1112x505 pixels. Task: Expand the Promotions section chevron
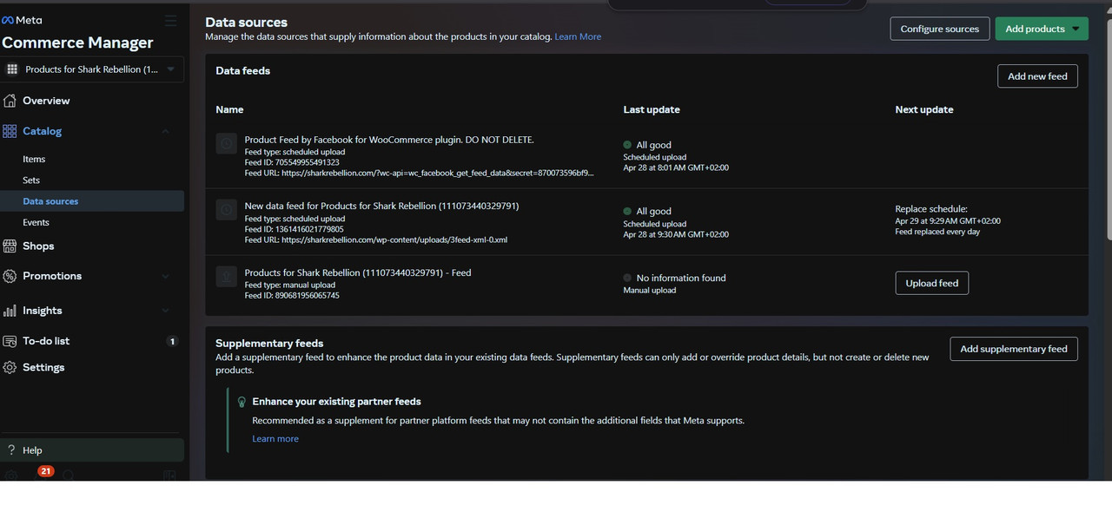(165, 276)
